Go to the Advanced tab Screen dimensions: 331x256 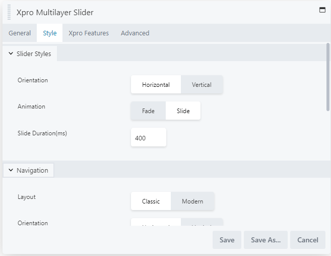[x=135, y=33]
